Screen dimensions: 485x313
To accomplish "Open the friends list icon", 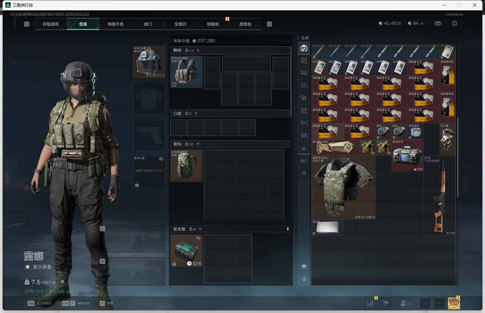I will (x=405, y=303).
